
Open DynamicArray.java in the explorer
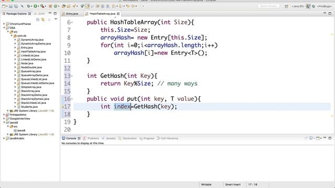[32, 40]
